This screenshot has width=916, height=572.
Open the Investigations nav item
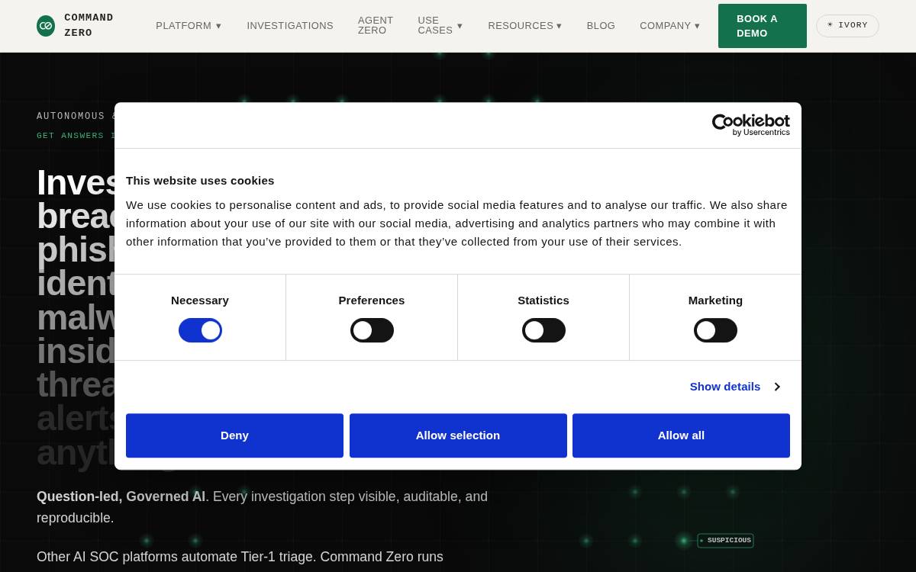coord(290,26)
